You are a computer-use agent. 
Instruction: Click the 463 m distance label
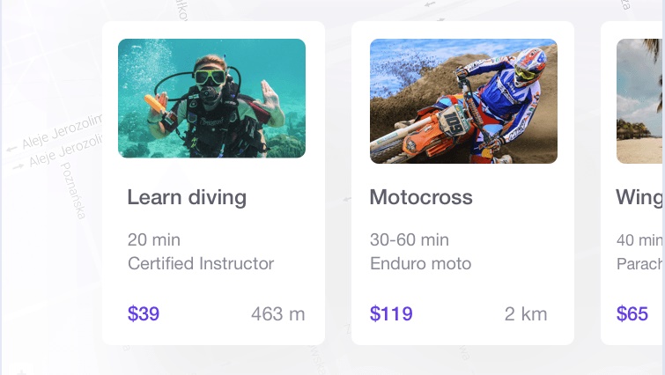click(x=278, y=314)
